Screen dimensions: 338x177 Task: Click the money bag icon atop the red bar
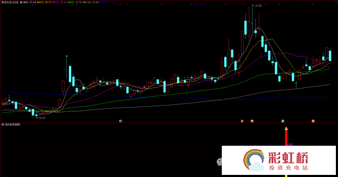286,128
